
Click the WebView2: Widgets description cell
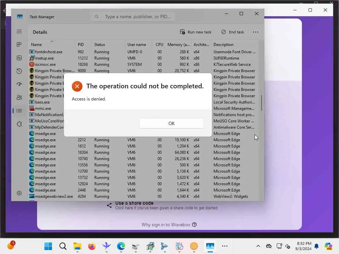click(231, 196)
